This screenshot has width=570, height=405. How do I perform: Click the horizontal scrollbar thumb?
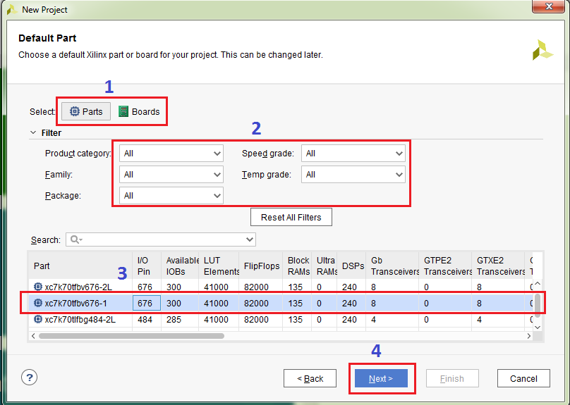coord(132,336)
